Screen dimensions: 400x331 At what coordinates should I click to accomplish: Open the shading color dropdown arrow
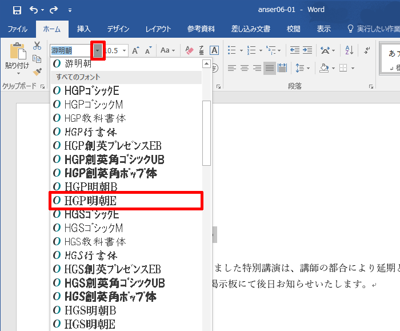[333, 69]
